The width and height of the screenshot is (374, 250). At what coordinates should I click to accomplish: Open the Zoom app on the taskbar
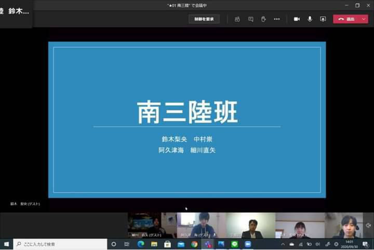(248, 244)
